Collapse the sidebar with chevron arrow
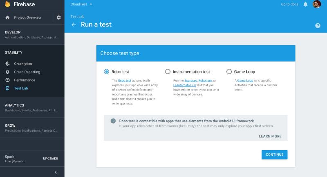327x177 pixels. point(56,173)
